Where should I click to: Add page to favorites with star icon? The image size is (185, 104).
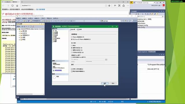click(109, 5)
